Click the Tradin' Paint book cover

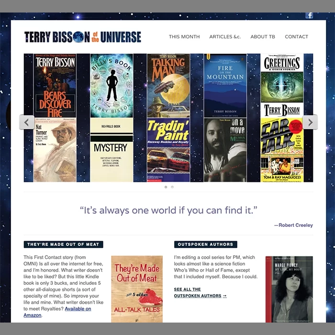[x=168, y=151]
